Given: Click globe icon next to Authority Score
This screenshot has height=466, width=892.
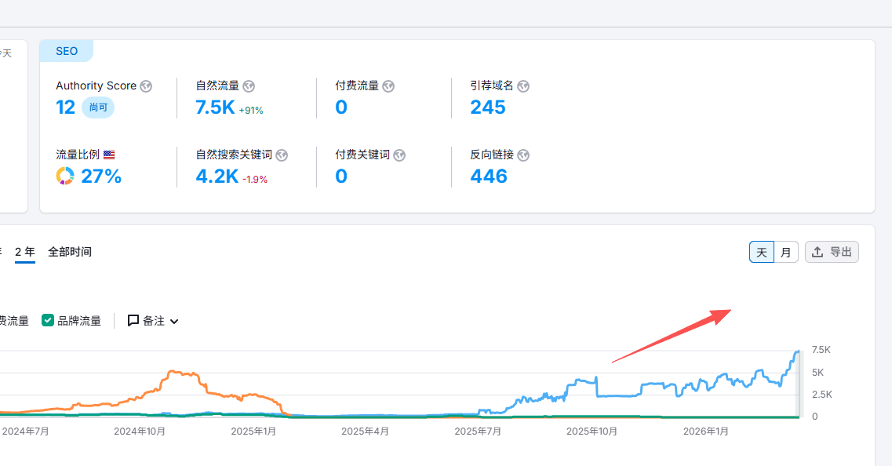Looking at the screenshot, I should [x=146, y=86].
